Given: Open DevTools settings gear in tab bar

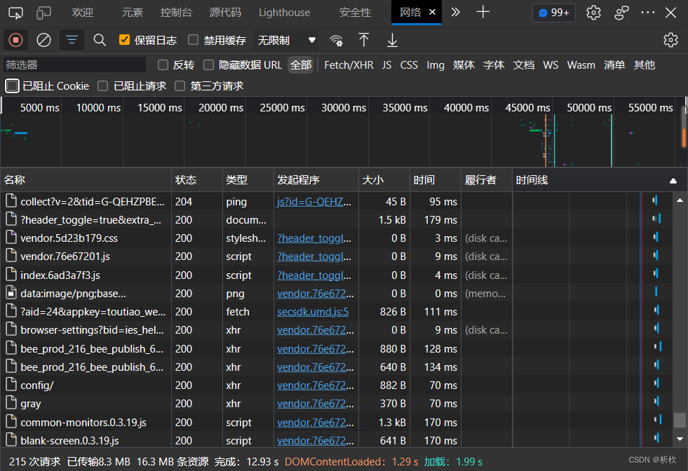Looking at the screenshot, I should coord(593,13).
